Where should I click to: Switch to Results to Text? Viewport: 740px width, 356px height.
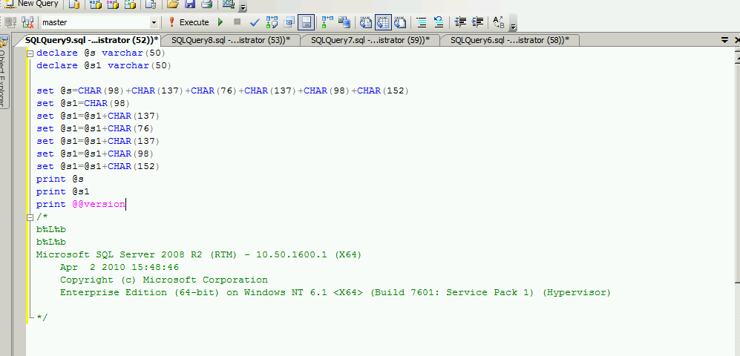pyautogui.click(x=366, y=22)
